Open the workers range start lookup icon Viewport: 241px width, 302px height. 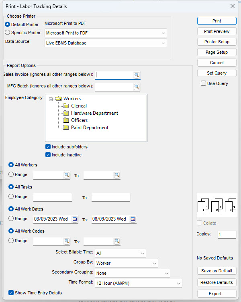tap(66, 175)
